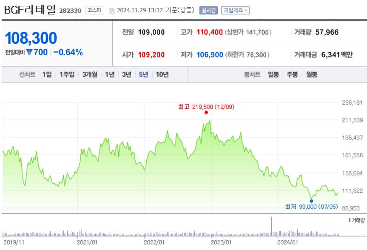The image size is (367, 250).
Task: Switch to 선차트 line chart mode
Action: click(x=27, y=74)
